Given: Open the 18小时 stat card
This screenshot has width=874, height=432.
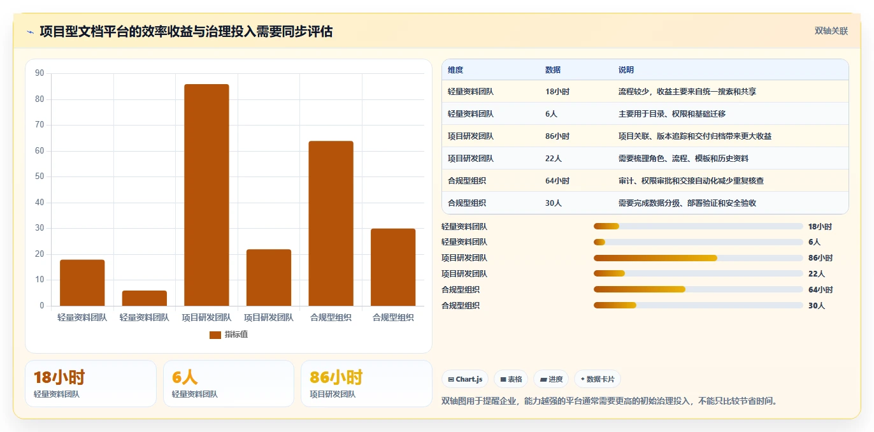Looking at the screenshot, I should (x=90, y=384).
